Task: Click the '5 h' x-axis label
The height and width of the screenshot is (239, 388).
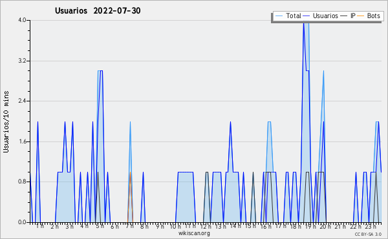Action: tap(100, 226)
